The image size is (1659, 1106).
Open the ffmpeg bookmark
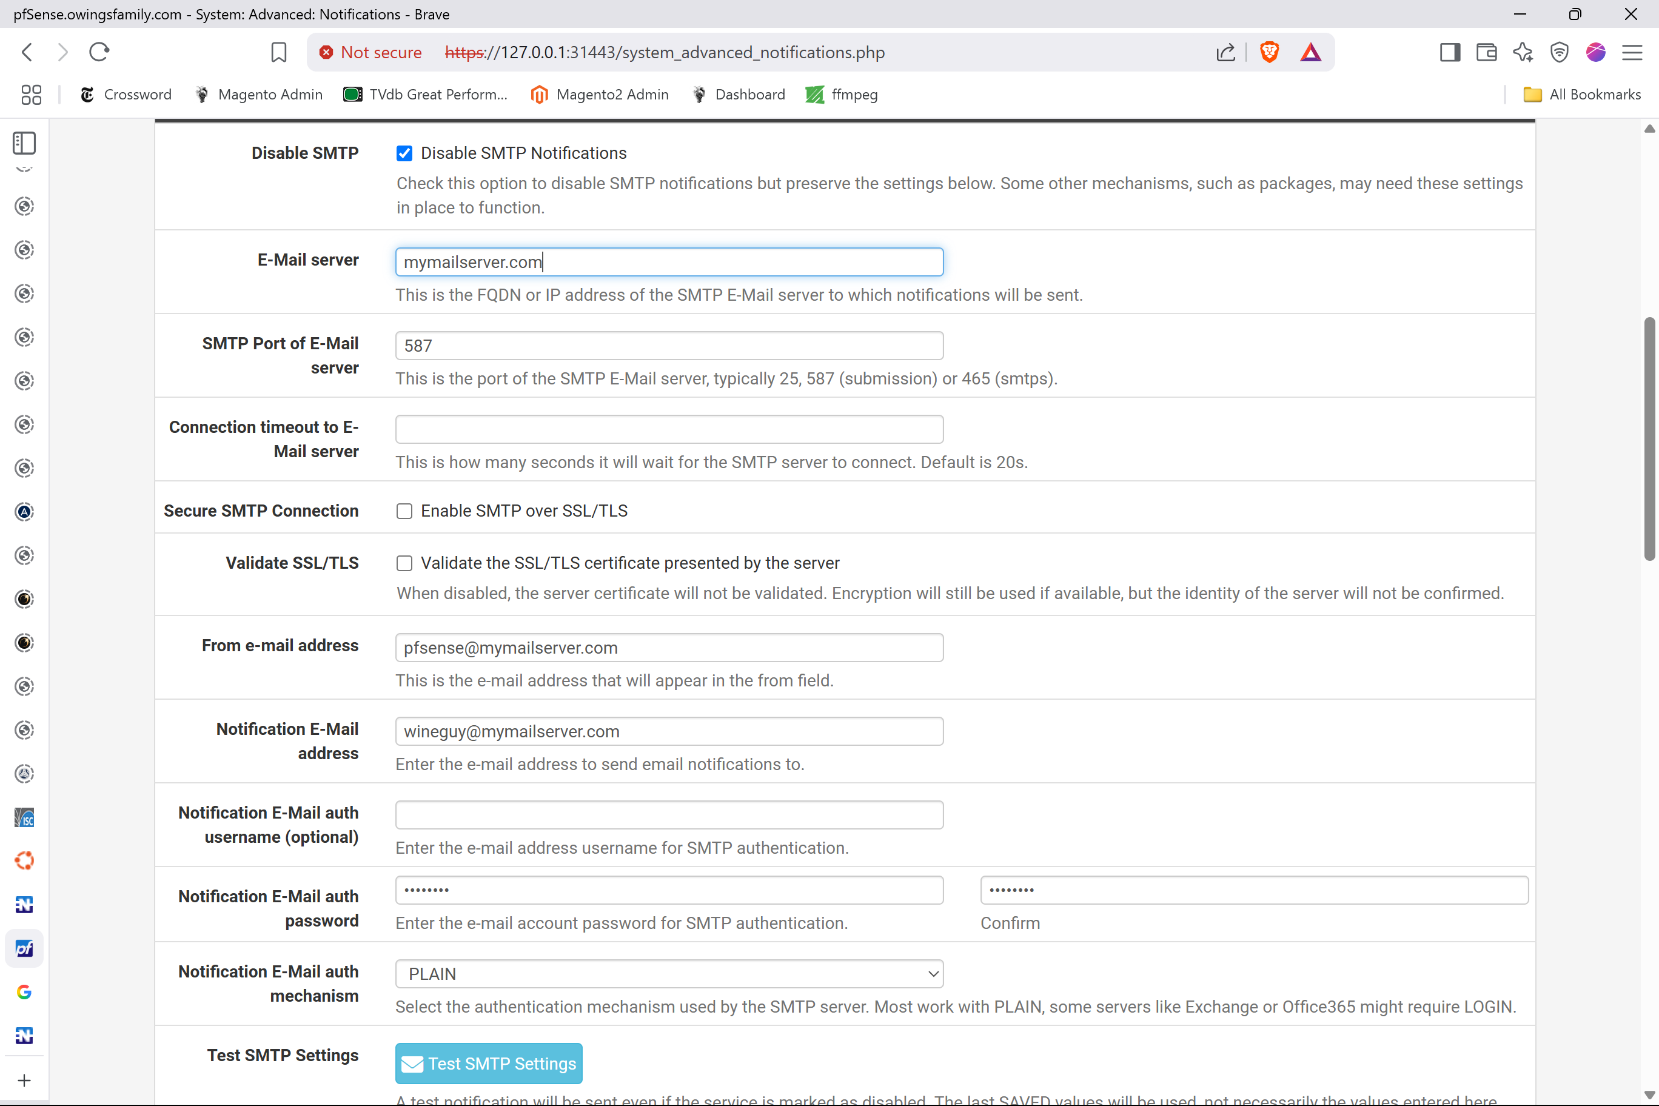click(x=842, y=95)
